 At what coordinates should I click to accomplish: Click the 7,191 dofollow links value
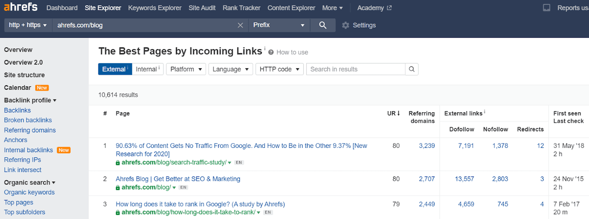[466, 146]
